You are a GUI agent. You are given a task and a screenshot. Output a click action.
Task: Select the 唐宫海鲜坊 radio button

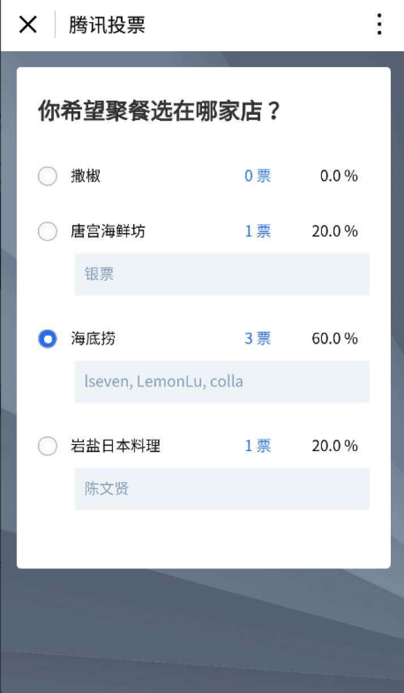(47, 231)
